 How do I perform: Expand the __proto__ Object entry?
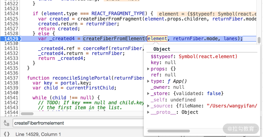tap(148, 112)
